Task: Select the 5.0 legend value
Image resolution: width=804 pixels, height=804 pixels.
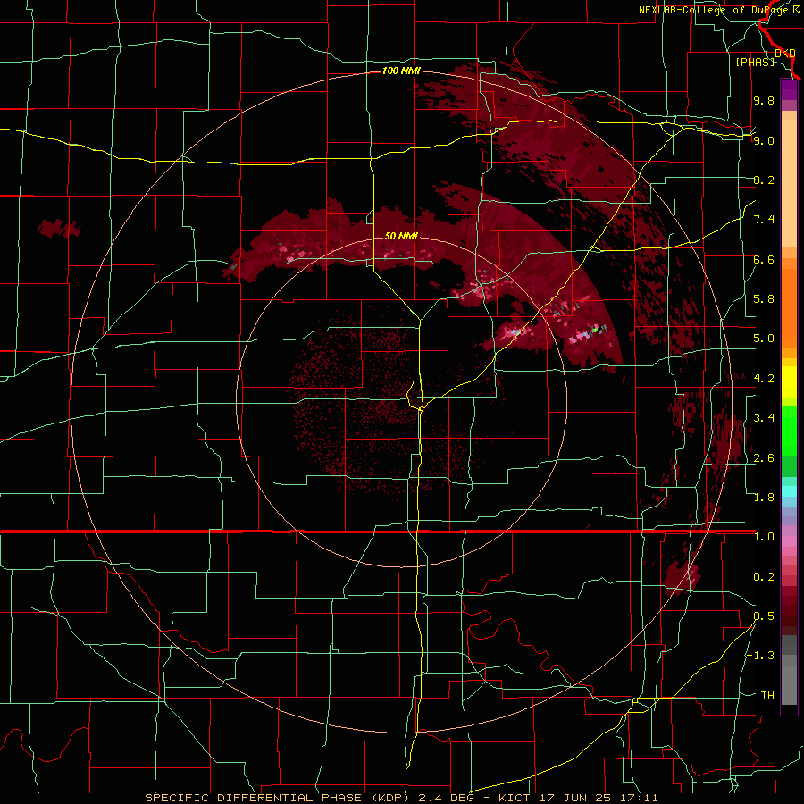Action: pos(764,339)
